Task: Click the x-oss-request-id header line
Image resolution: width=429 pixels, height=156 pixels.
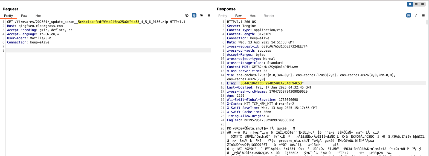Action: [267, 46]
